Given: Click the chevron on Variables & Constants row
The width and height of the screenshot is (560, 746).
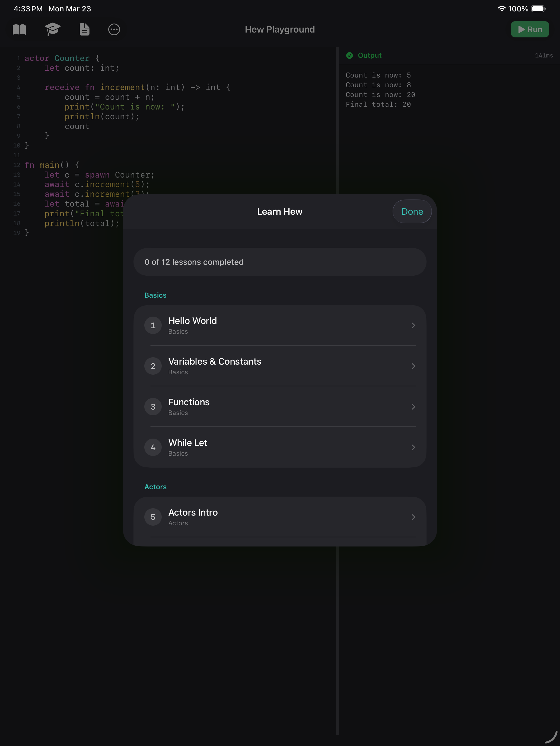Looking at the screenshot, I should tap(413, 366).
